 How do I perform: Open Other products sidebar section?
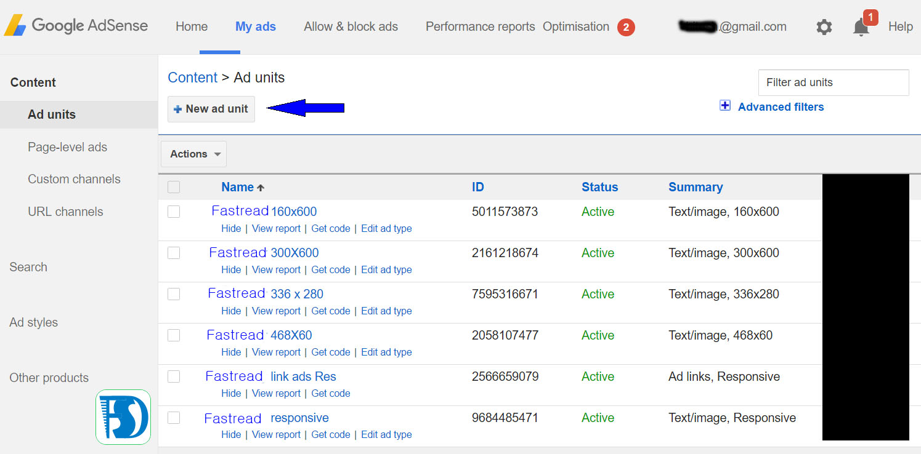(x=49, y=378)
